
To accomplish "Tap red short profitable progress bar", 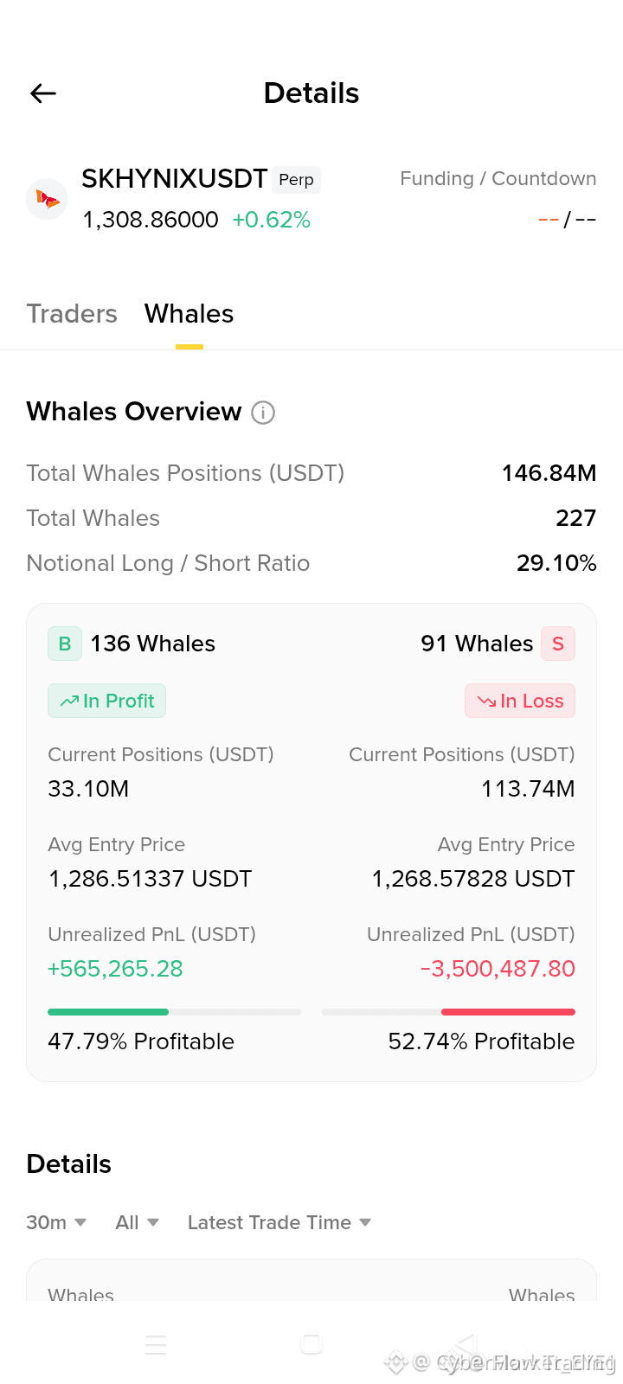I will pyautogui.click(x=448, y=1012).
